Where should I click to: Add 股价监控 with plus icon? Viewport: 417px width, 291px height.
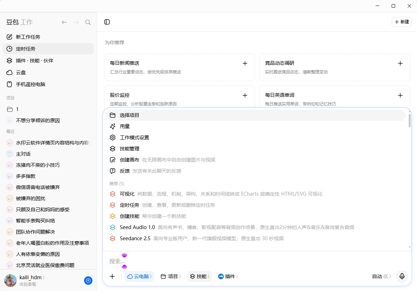click(x=245, y=95)
